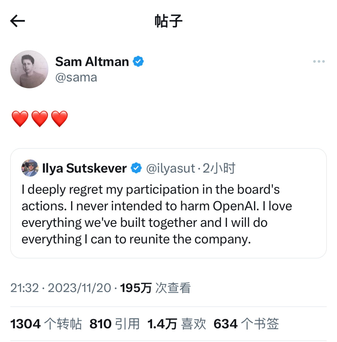The height and width of the screenshot is (342, 337).
Task: Tap the 634 个书签 bookmarks count
Action: coord(246,324)
